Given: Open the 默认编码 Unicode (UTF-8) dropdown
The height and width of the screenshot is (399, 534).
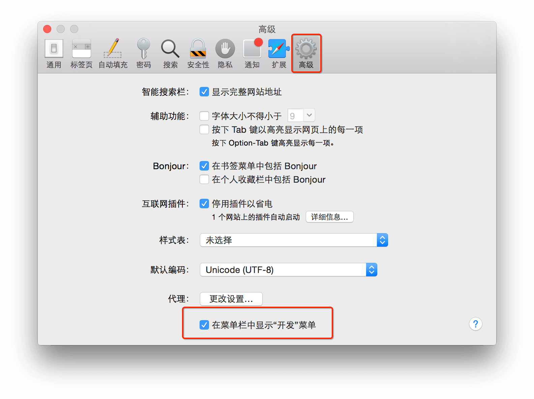Looking at the screenshot, I should click(289, 270).
